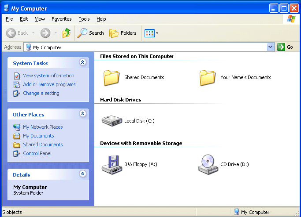Image resolution: width=301 pixels, height=217 pixels.
Task: Click the Change a setting icon
Action: click(x=16, y=94)
